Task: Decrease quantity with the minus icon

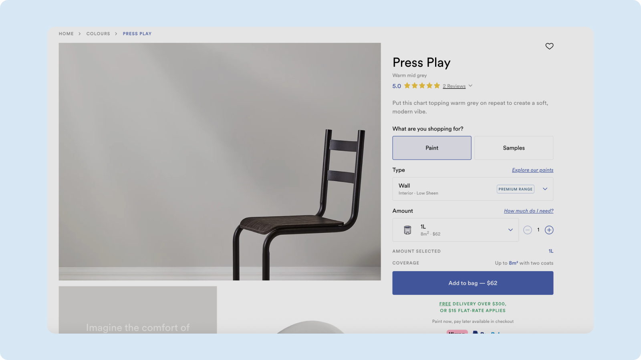Action: point(528,230)
